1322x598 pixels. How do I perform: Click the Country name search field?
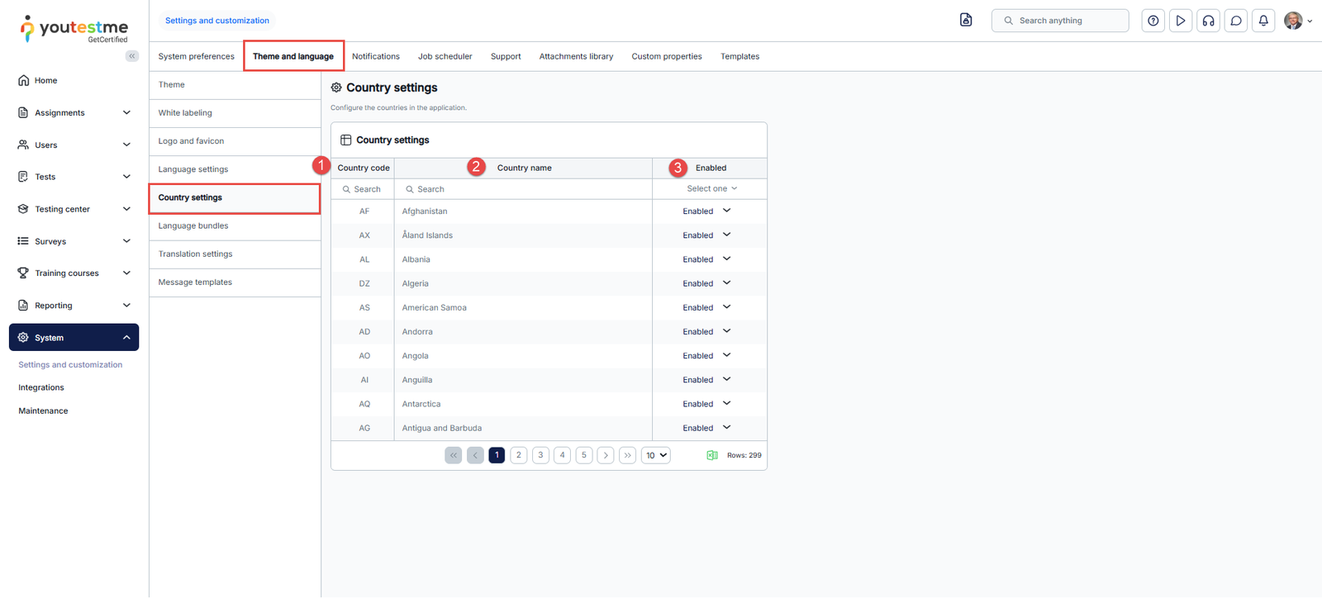(524, 189)
